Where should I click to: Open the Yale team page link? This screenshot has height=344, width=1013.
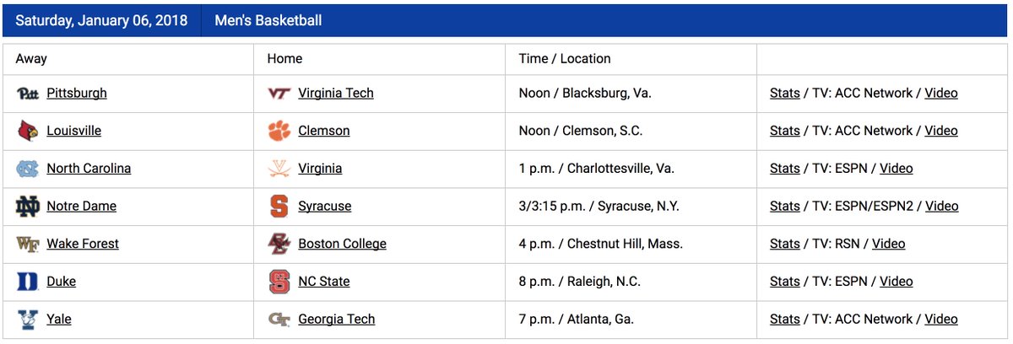click(x=59, y=319)
